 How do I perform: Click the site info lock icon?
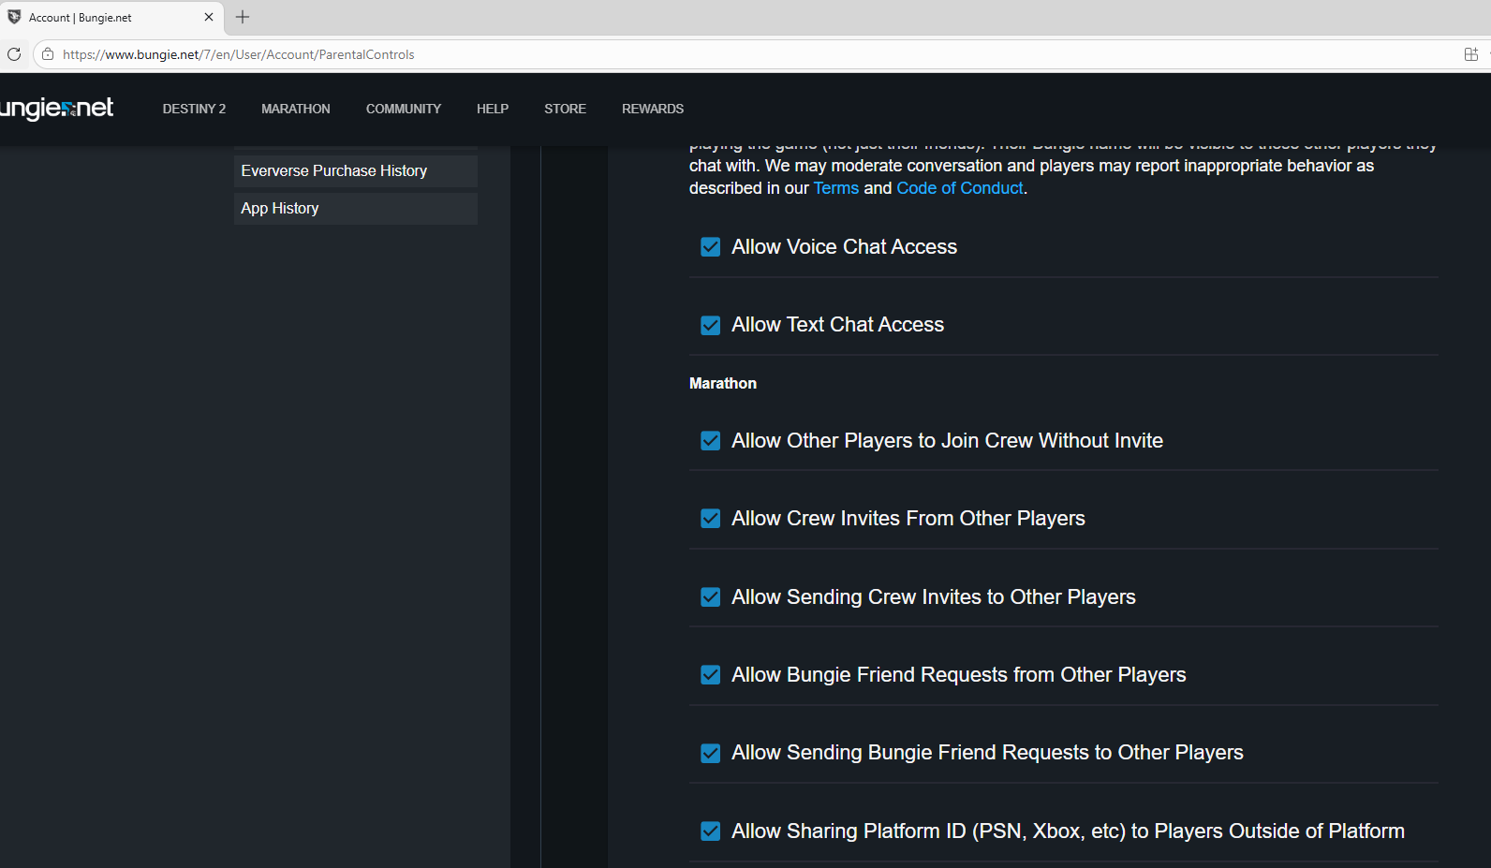(48, 54)
